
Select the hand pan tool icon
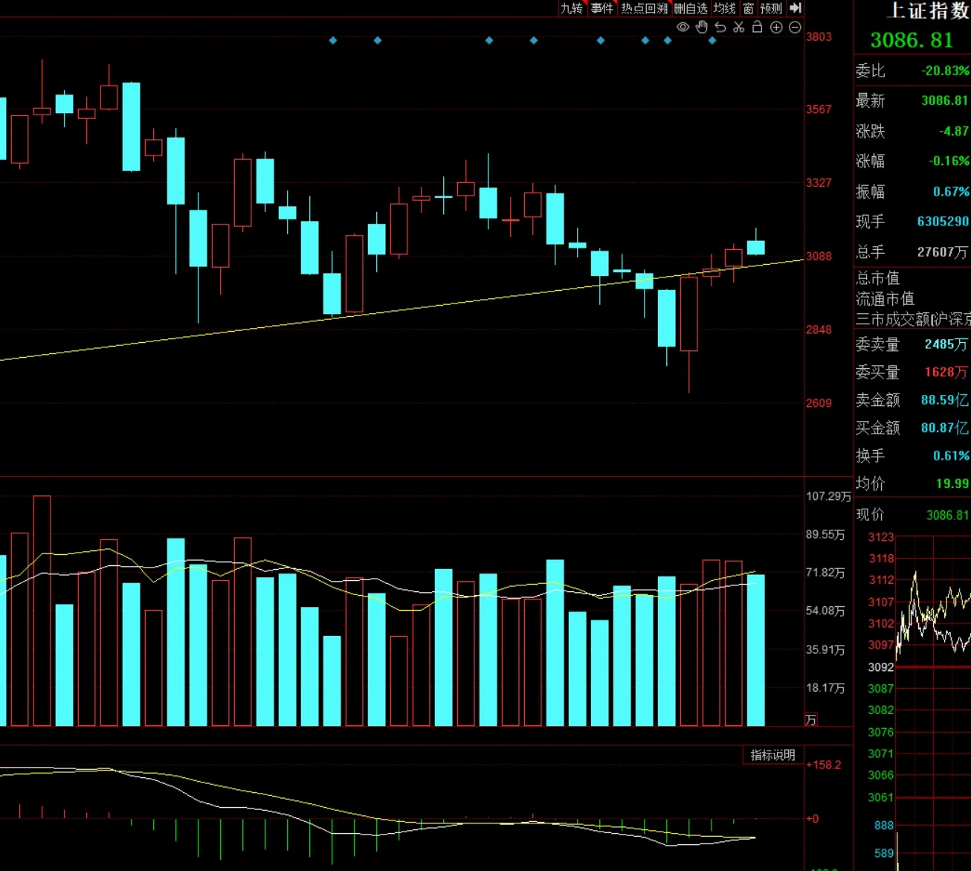tap(702, 28)
